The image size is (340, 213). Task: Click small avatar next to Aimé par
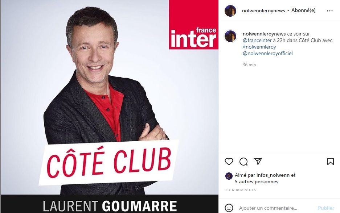[229, 176]
